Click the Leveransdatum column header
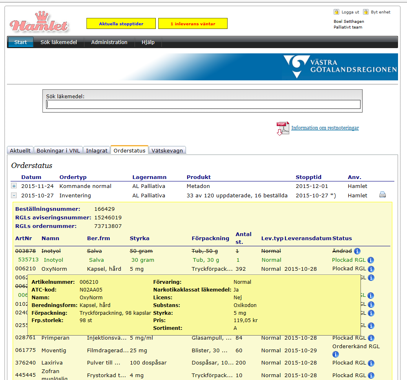 pyautogui.click(x=308, y=238)
